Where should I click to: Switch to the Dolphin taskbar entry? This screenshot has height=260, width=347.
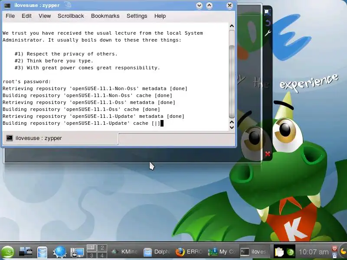pyautogui.click(x=157, y=252)
